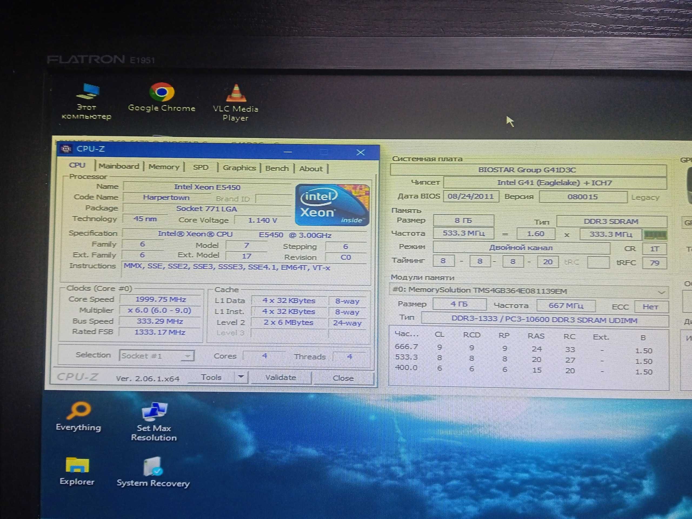The height and width of the screenshot is (519, 692).
Task: Click the CR 1T value
Action: click(x=654, y=249)
